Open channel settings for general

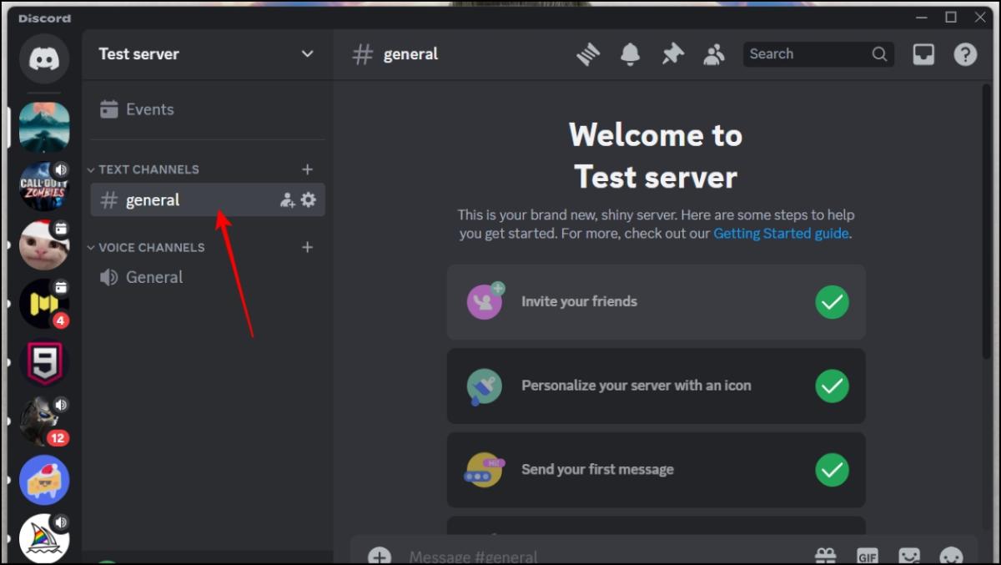(x=308, y=199)
